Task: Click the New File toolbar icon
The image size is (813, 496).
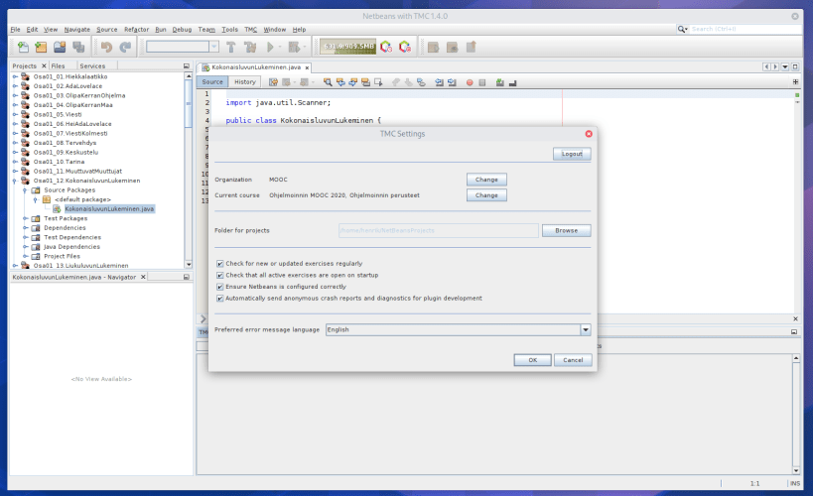Action: [x=23, y=48]
